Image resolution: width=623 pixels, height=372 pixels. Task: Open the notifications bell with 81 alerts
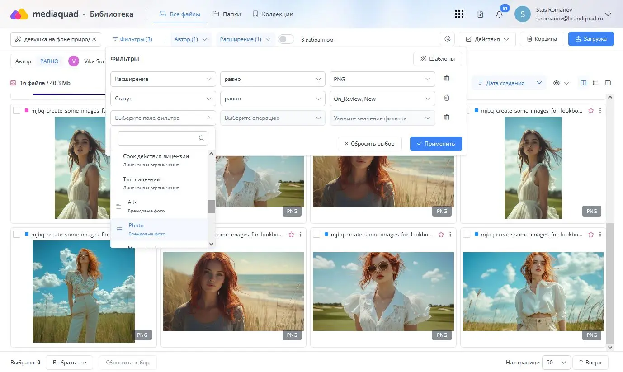499,14
